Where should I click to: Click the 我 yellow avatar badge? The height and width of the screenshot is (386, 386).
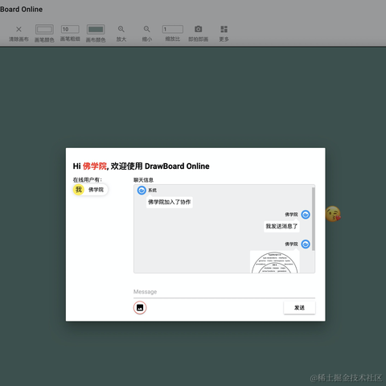[x=79, y=190]
